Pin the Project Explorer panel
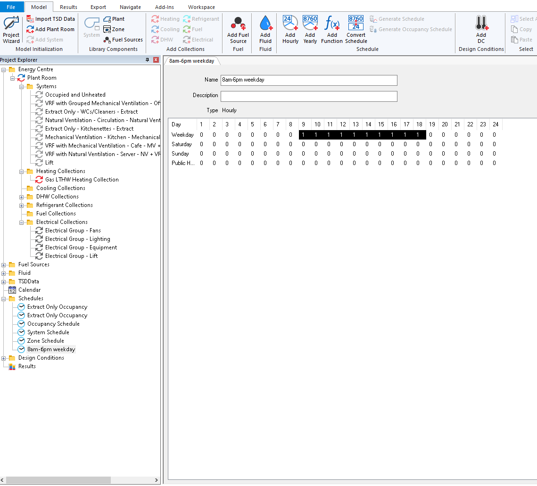 (147, 59)
